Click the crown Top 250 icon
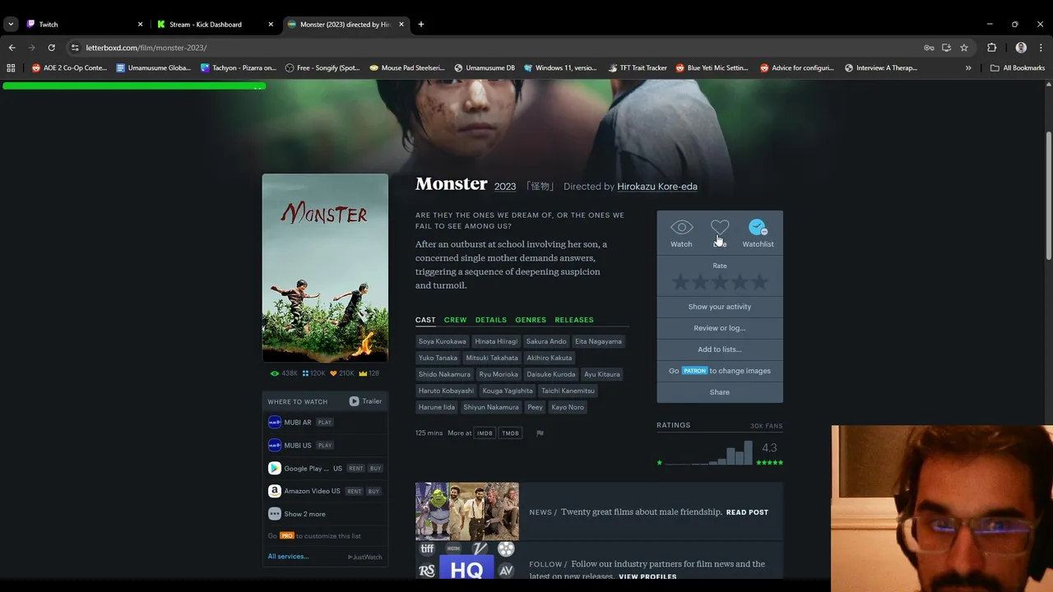 363,373
